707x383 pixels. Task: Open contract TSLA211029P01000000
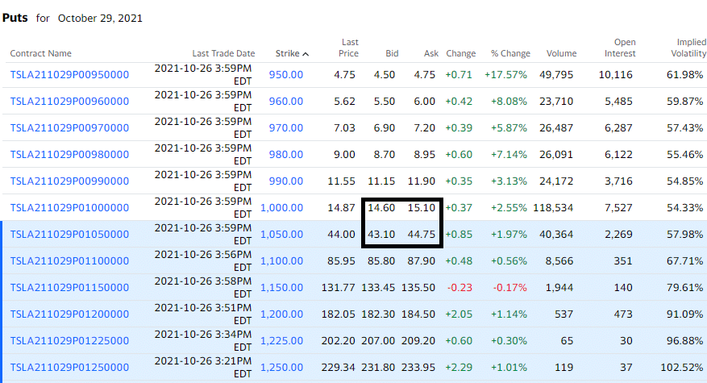(x=69, y=207)
